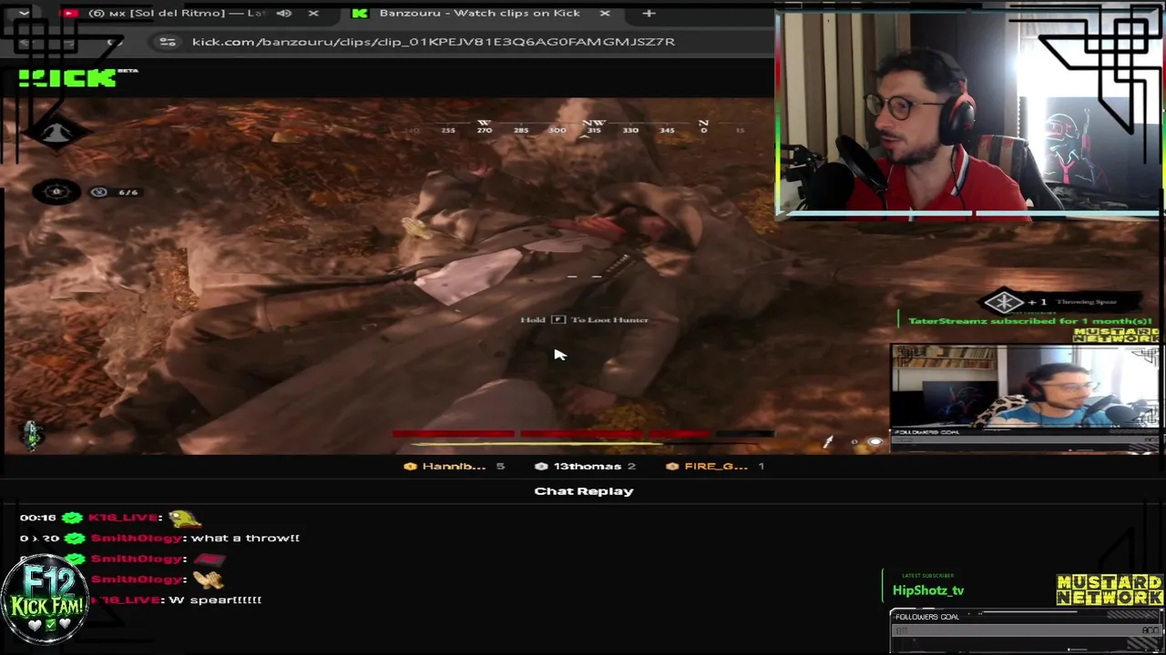
Task: Open the site information icon beside the URL
Action: coord(167,42)
